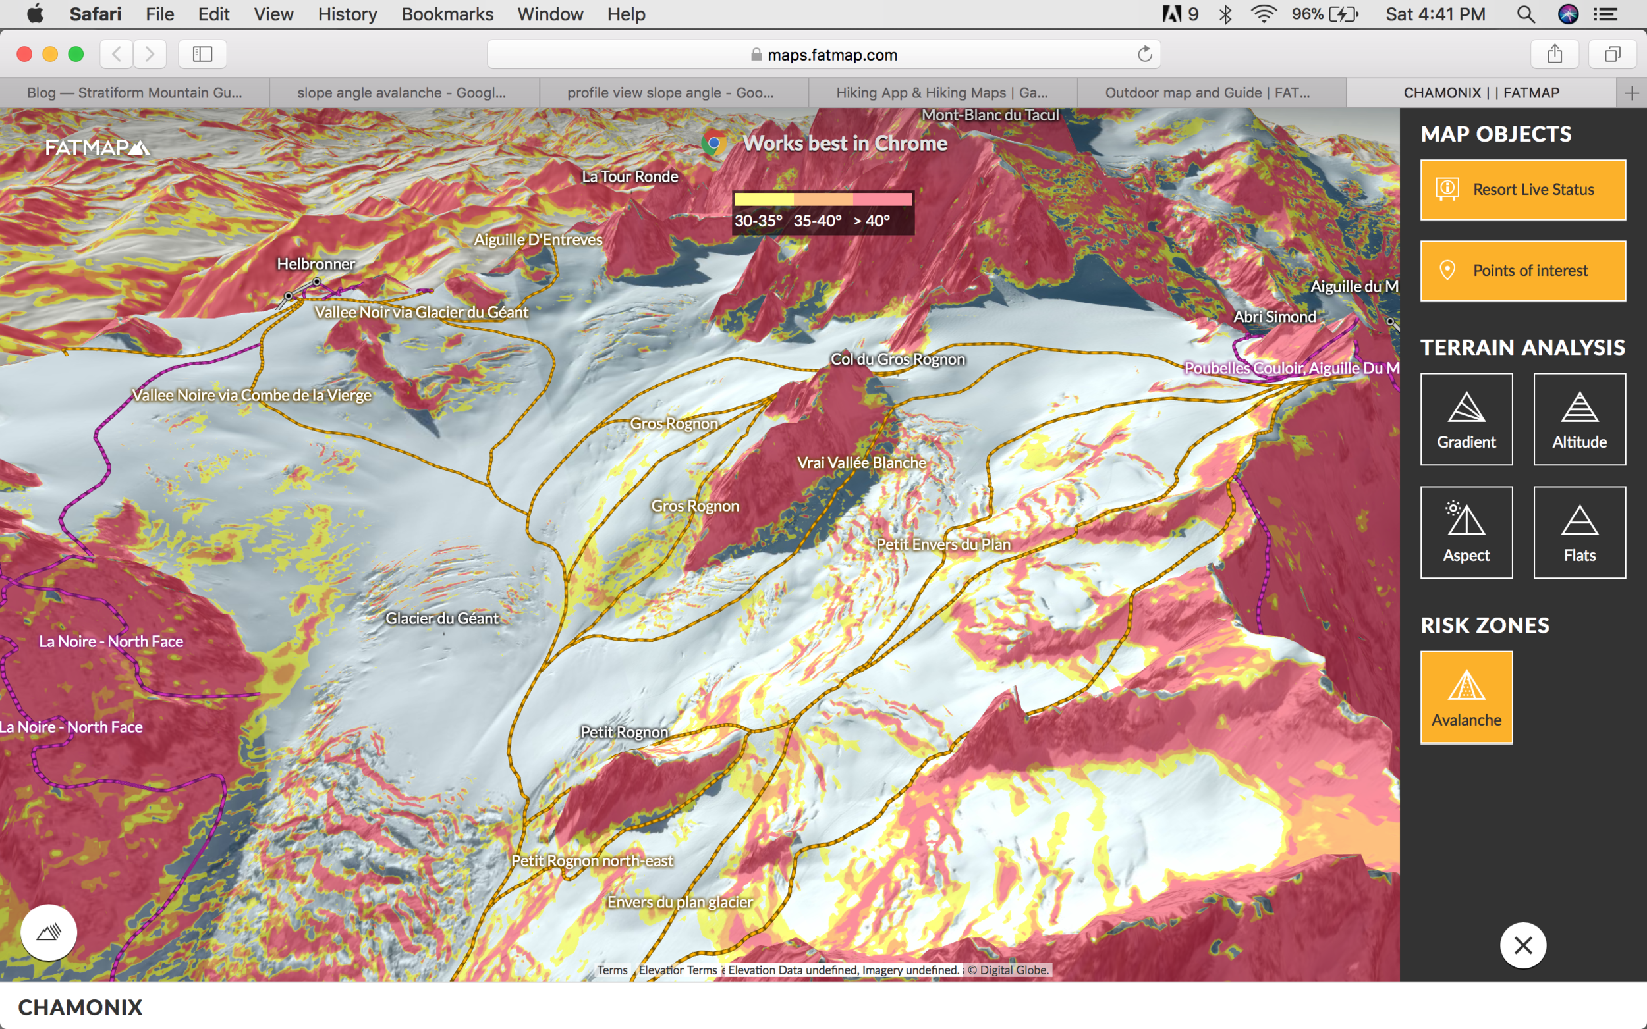Open the Wi-Fi status menu
The height and width of the screenshot is (1029, 1647).
[x=1263, y=14]
